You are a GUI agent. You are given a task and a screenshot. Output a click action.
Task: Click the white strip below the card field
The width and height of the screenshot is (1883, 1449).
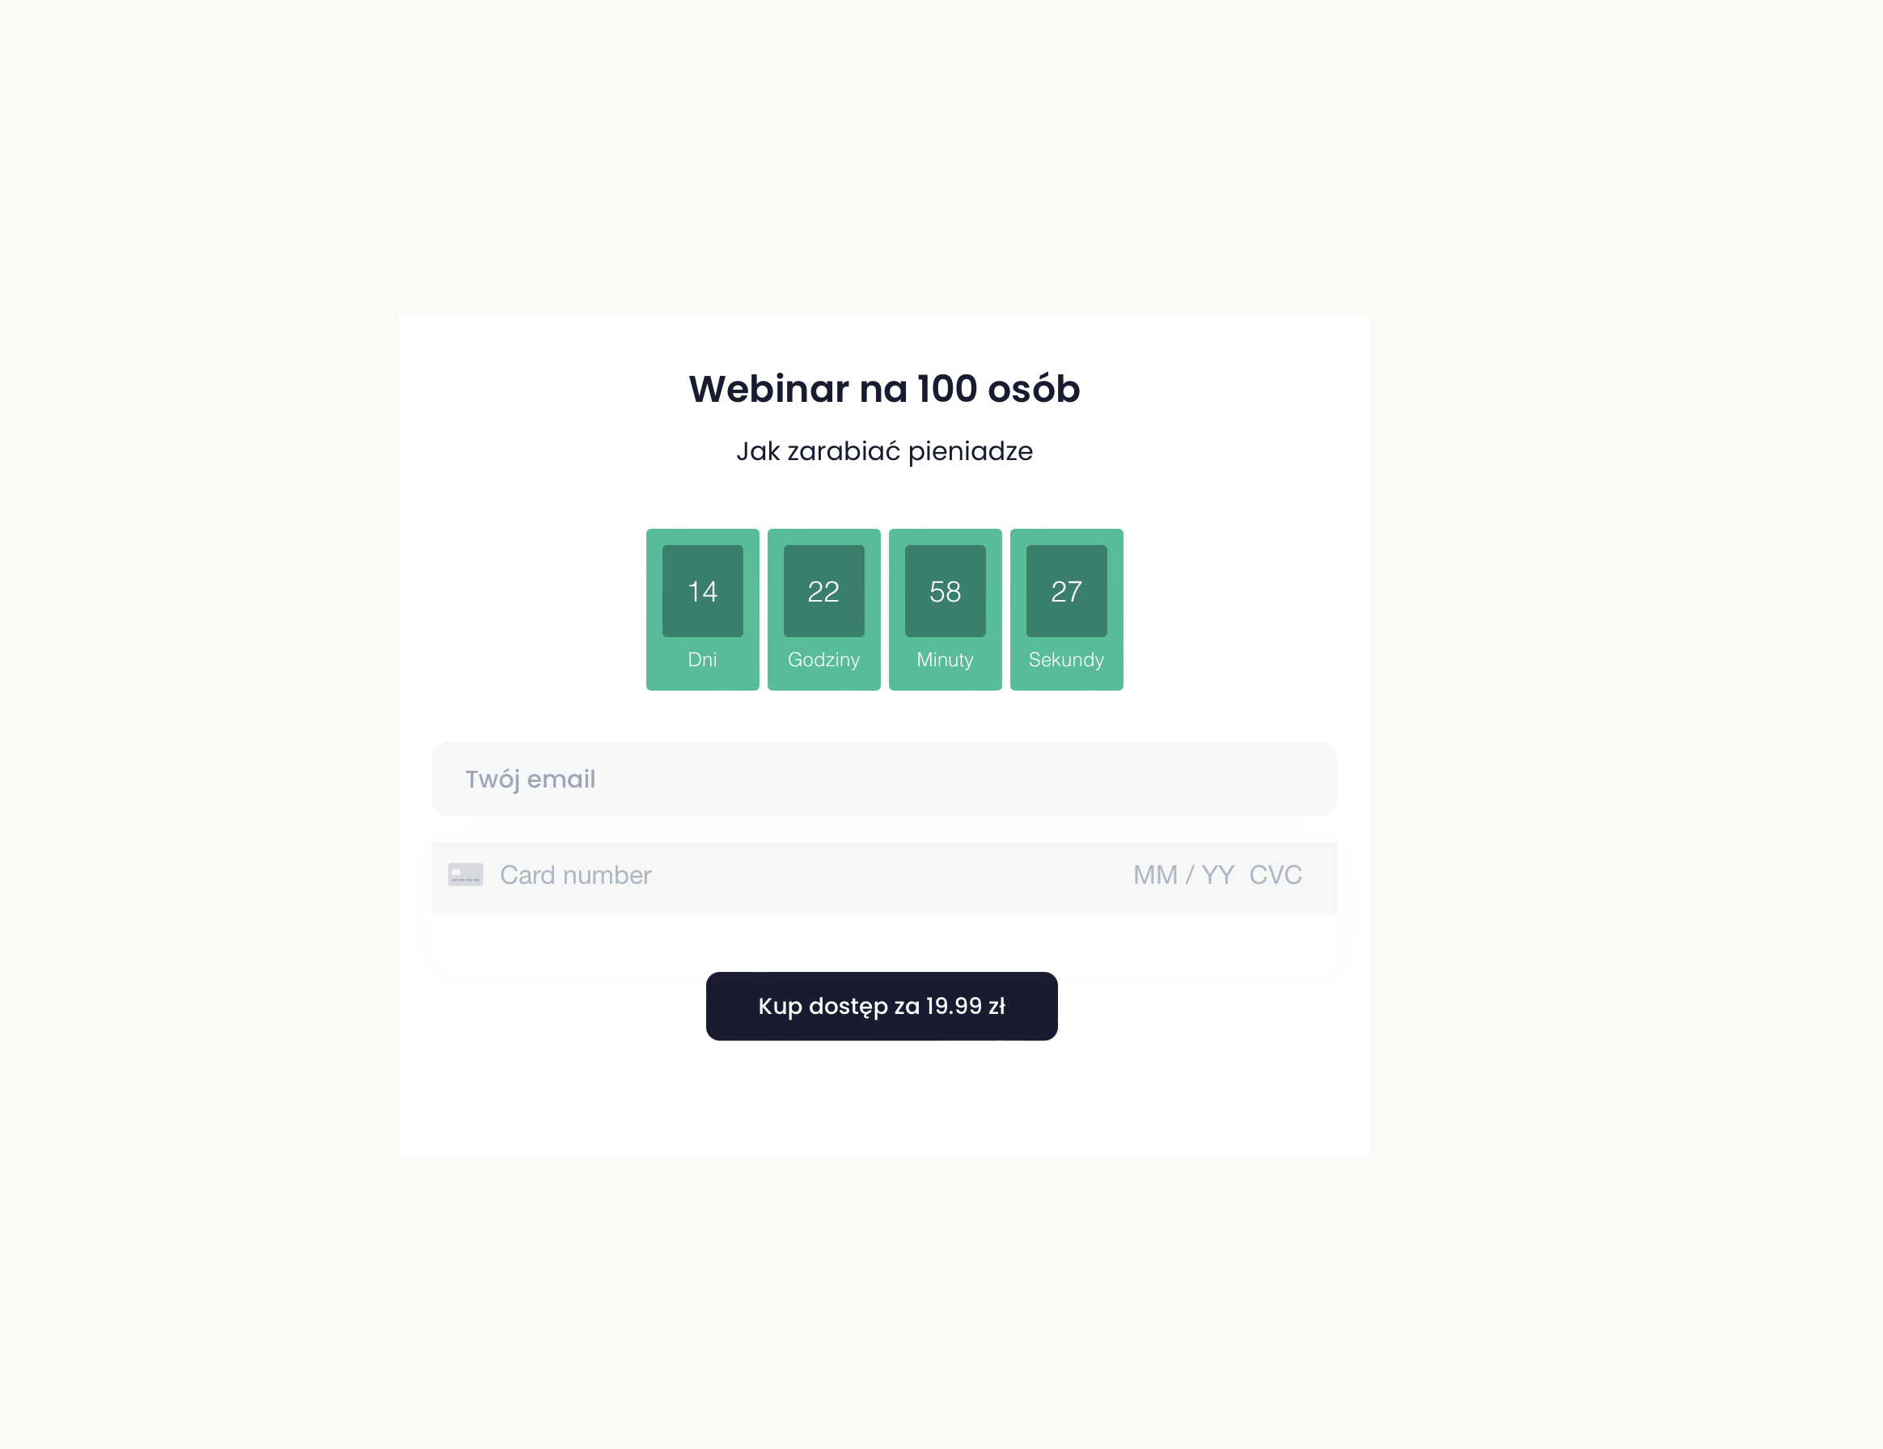point(884,941)
